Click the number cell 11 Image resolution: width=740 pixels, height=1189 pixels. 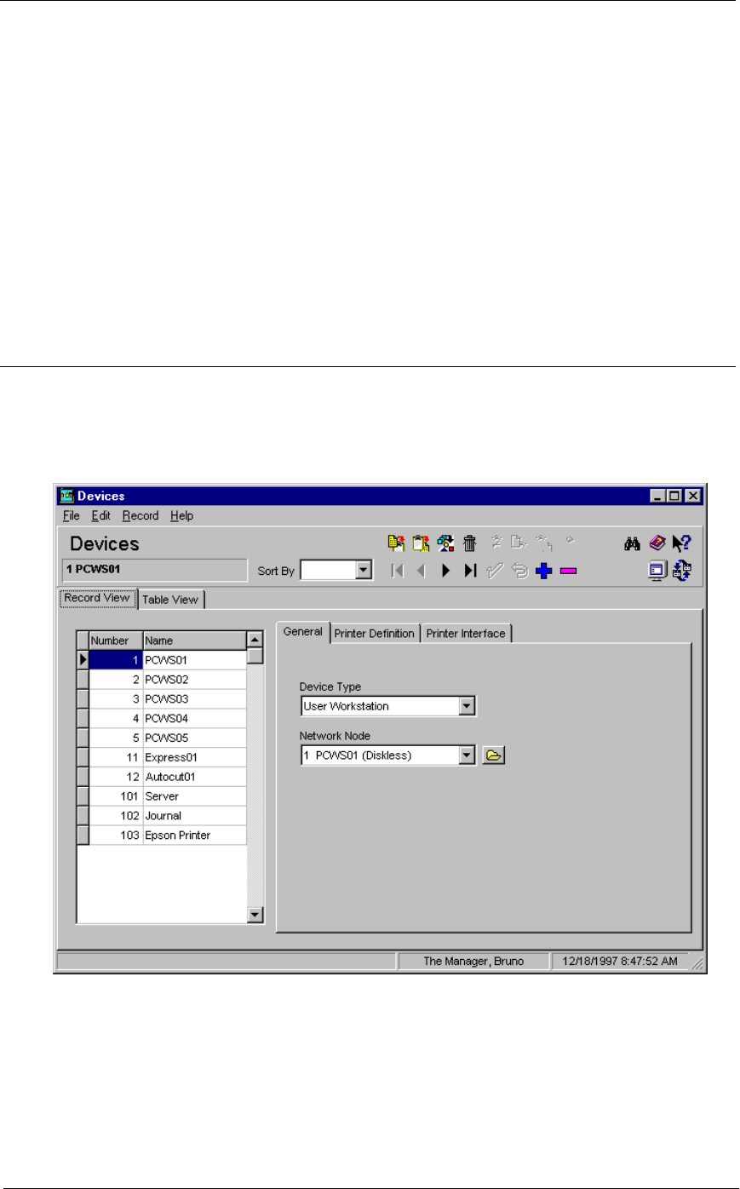116,758
